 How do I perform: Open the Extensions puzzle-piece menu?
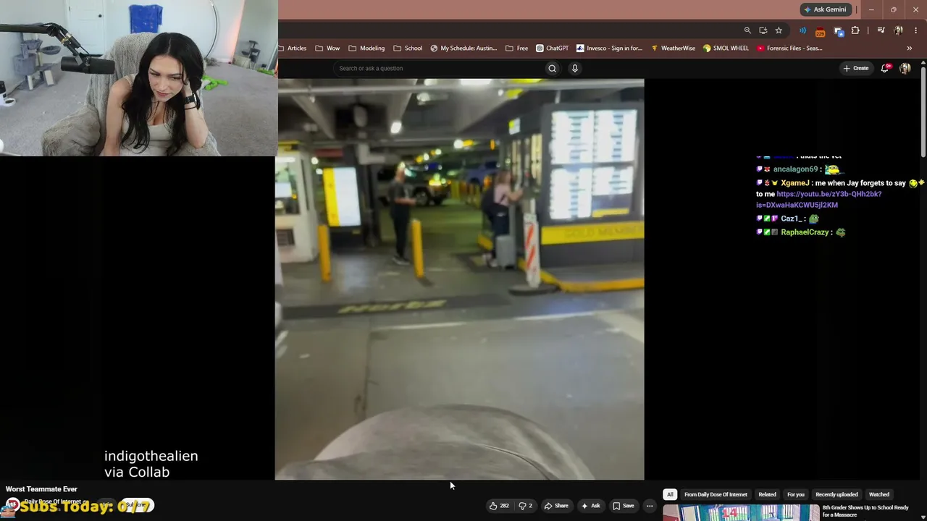(855, 30)
